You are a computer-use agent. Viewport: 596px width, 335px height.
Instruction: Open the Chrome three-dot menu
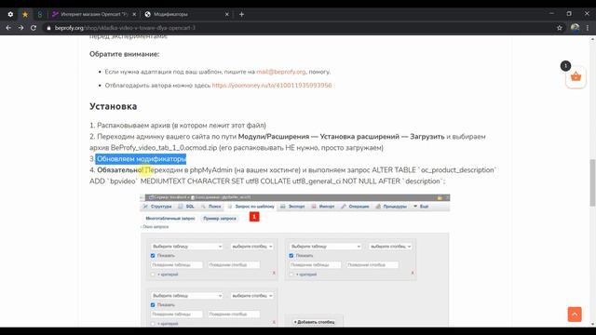click(x=588, y=28)
